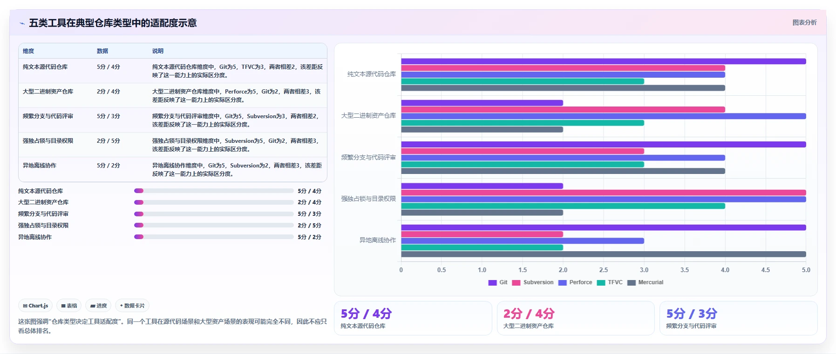Click the chart axis label 异地离线协作
Screen dimensions: 836x354
377,240
